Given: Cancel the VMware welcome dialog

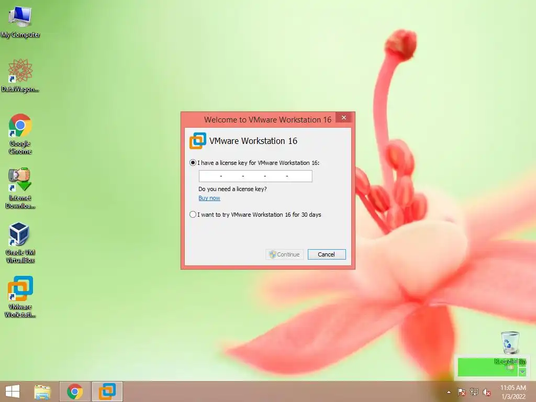Looking at the screenshot, I should [327, 254].
